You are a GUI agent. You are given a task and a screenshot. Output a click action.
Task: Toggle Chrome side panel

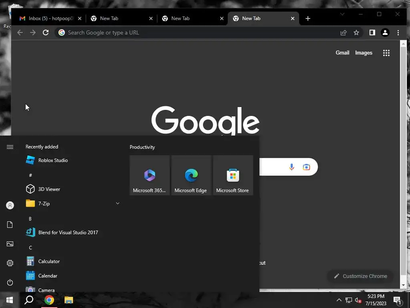372,32
